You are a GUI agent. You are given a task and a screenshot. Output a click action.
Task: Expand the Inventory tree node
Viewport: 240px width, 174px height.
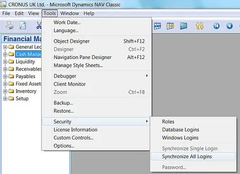(5, 91)
